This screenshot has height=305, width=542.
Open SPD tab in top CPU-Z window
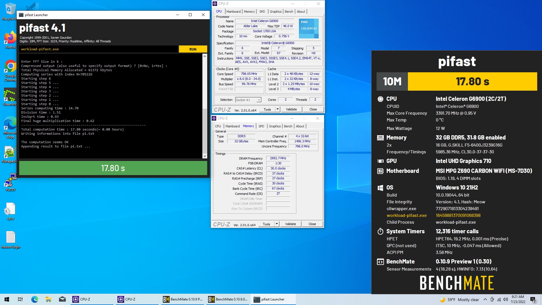click(262, 12)
